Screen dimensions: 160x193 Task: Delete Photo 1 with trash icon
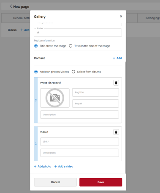(x=116, y=83)
